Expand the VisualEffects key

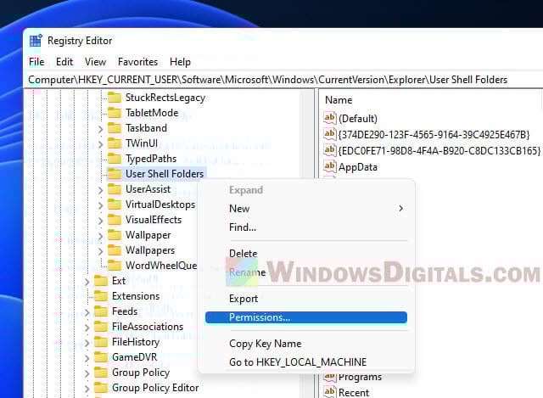(100, 221)
